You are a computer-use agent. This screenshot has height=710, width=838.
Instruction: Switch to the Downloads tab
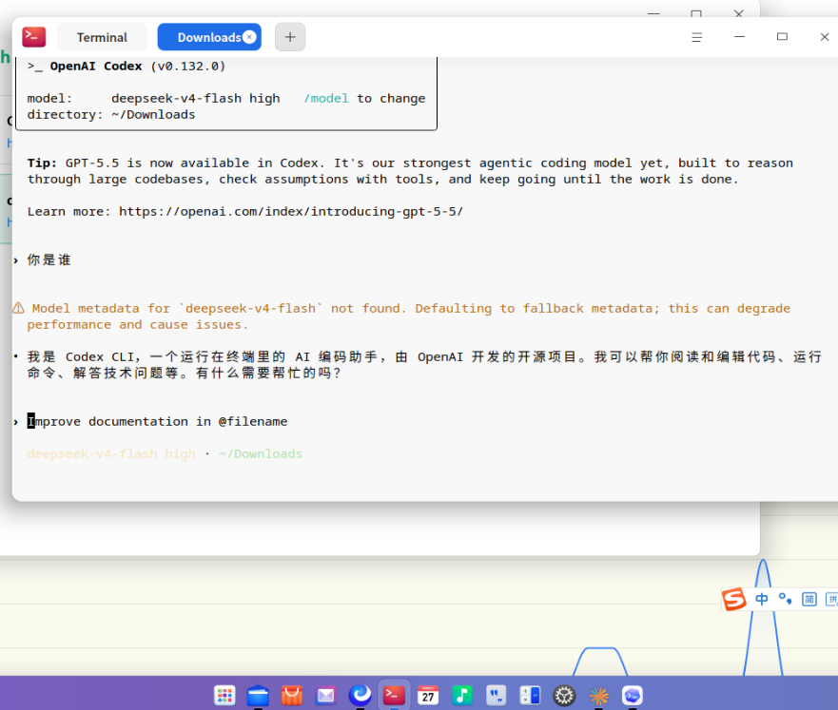coord(209,37)
